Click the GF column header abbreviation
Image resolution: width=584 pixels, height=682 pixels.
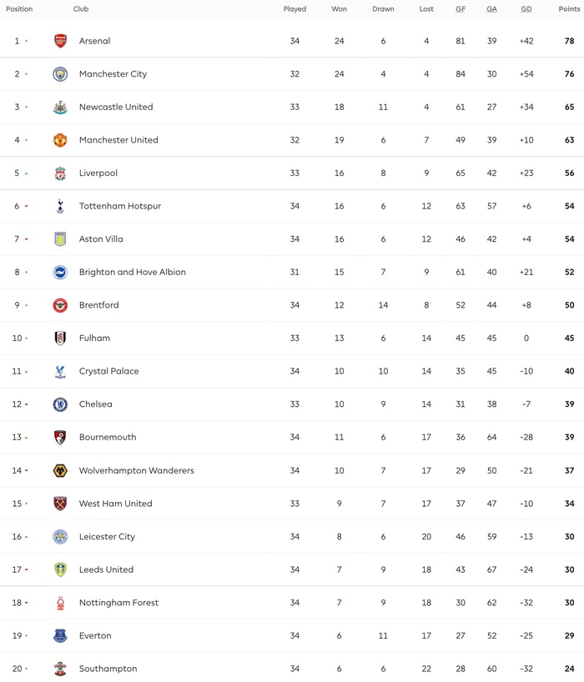(461, 9)
